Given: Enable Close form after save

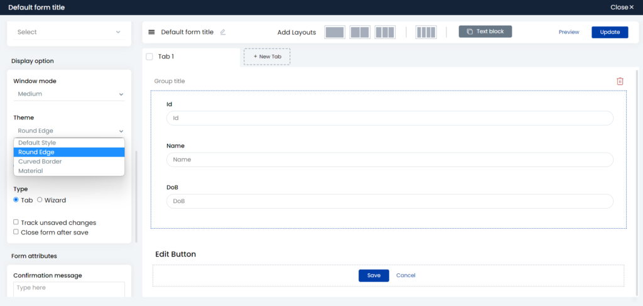Looking at the screenshot, I should (16, 232).
